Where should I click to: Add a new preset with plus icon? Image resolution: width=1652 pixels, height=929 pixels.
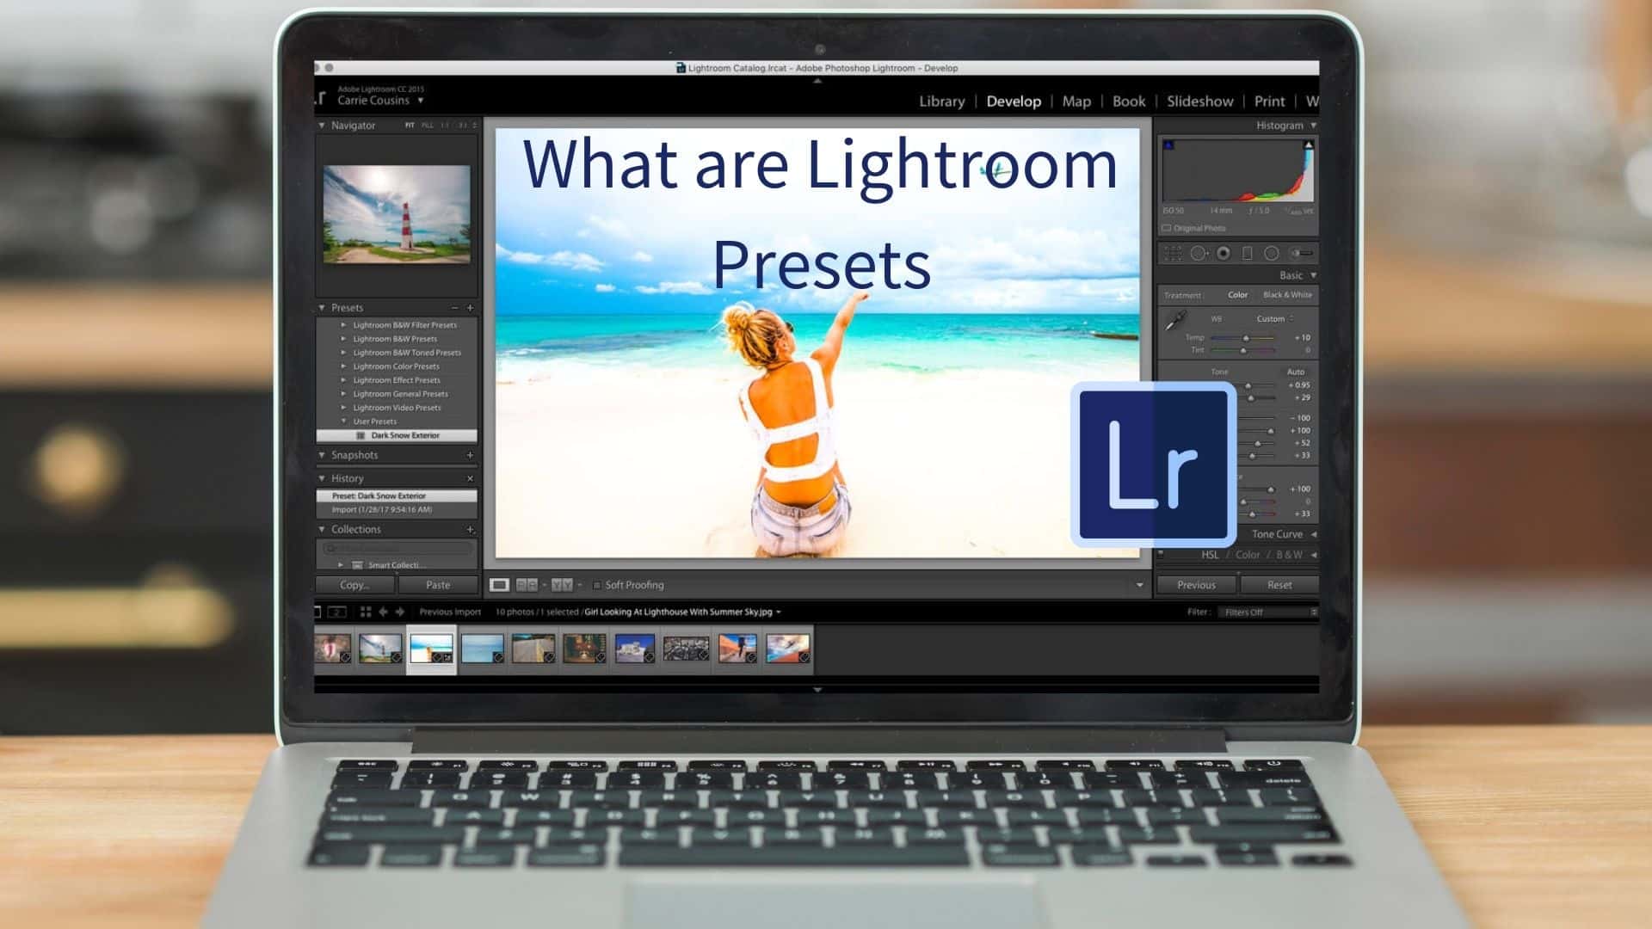tap(470, 308)
